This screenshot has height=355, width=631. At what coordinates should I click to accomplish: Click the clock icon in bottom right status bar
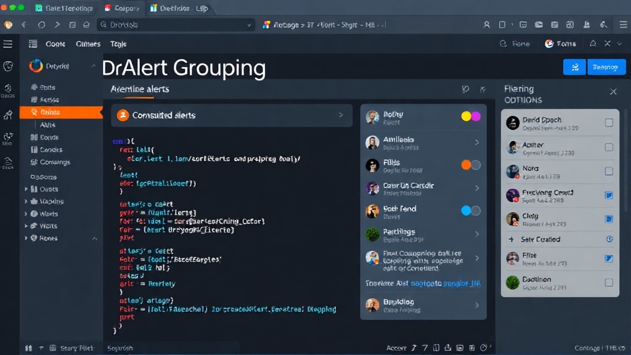(484, 348)
